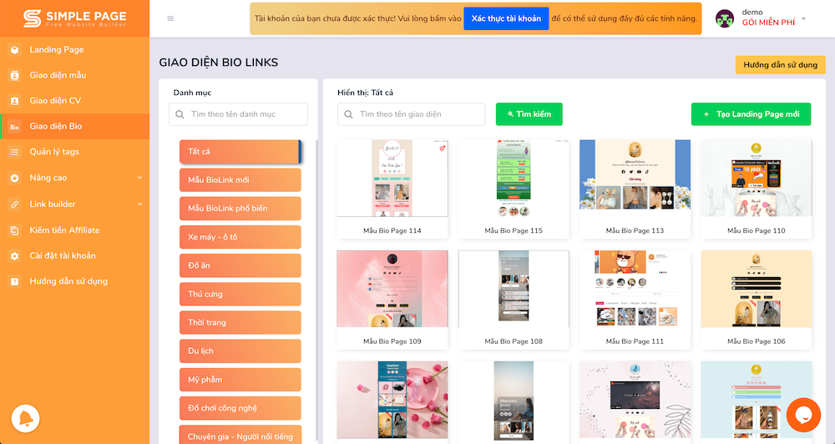Click the Tìm kiếm button

click(529, 114)
